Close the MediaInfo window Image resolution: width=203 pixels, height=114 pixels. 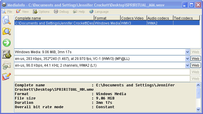[198, 5]
